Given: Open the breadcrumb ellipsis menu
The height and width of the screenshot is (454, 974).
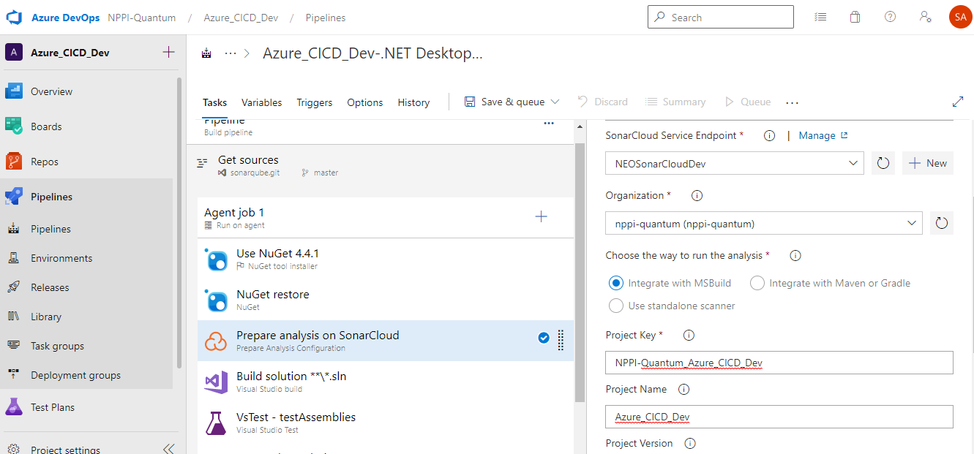Looking at the screenshot, I should pyautogui.click(x=230, y=53).
